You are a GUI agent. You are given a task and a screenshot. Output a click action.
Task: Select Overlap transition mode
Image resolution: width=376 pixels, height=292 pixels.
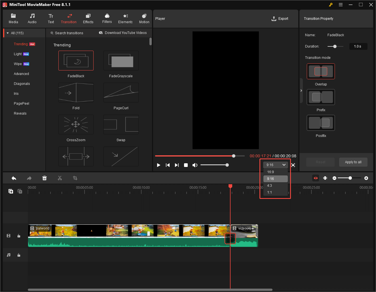[x=321, y=71]
